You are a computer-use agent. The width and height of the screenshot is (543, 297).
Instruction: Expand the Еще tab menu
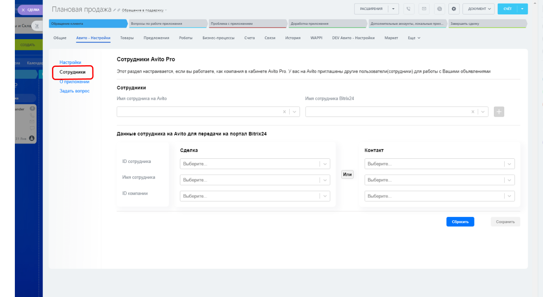[x=414, y=38]
